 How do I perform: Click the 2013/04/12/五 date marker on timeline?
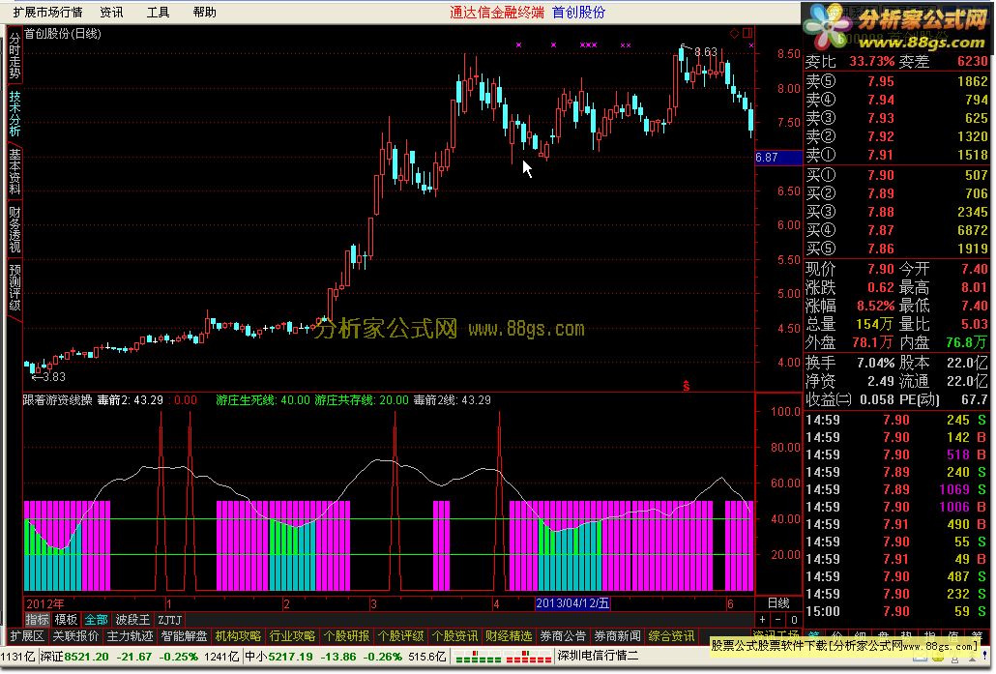pos(572,603)
